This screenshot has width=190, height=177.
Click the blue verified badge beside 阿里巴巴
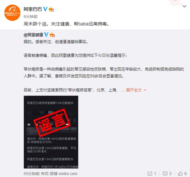(x=45, y=9)
